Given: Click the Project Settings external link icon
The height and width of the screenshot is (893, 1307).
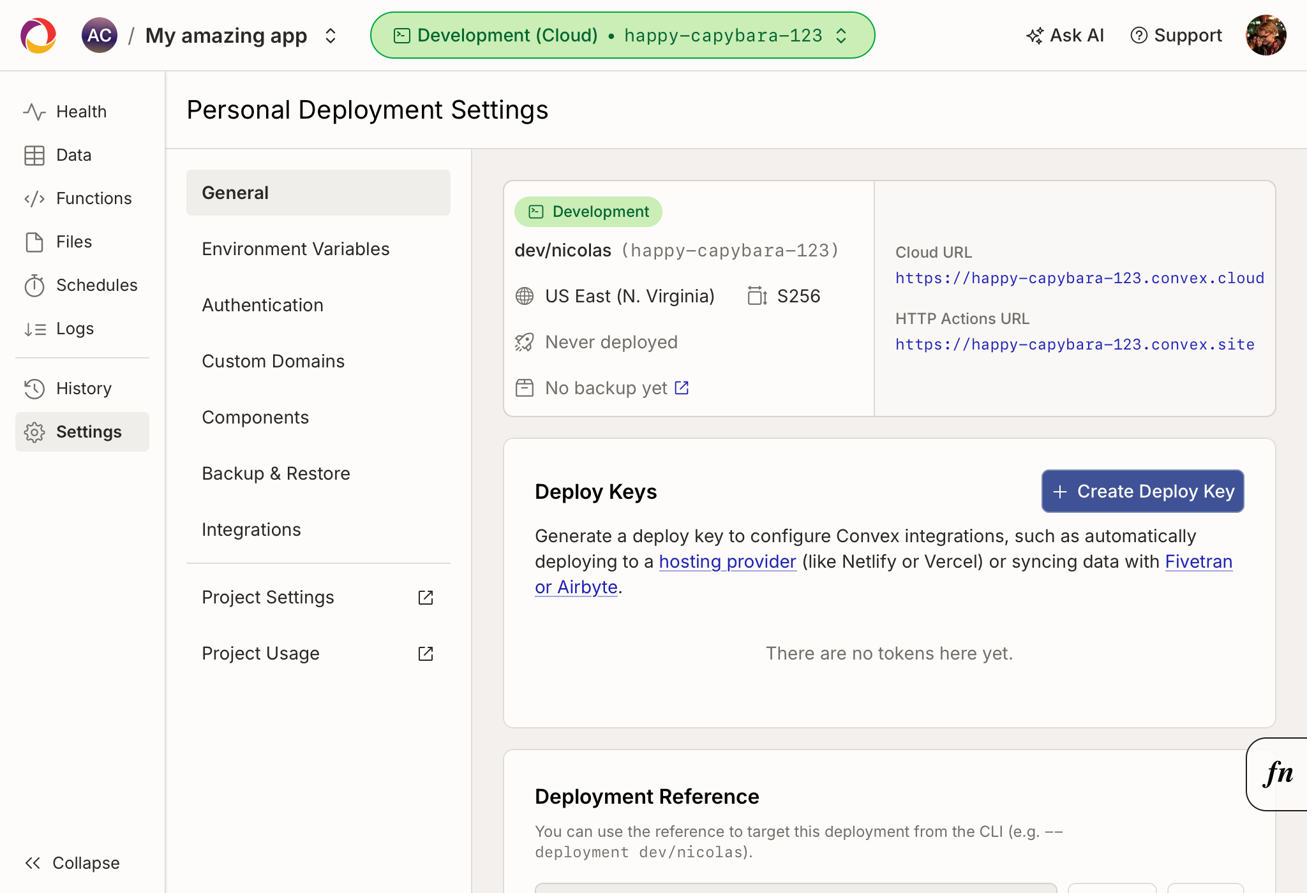Looking at the screenshot, I should tap(426, 598).
